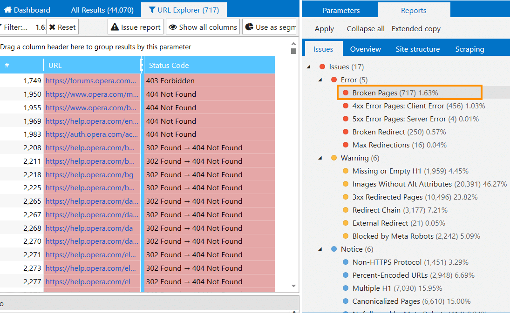The height and width of the screenshot is (314, 510).
Task: Sort by the Status Code column header
Action: coord(209,65)
